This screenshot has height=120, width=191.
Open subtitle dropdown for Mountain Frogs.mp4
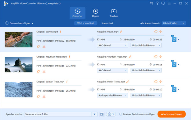pos(146,70)
